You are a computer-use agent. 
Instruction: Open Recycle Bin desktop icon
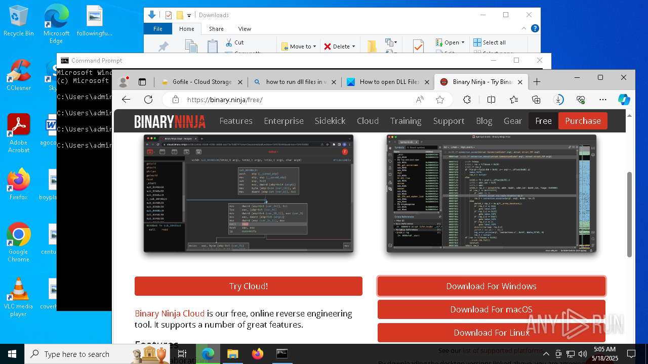pos(19,21)
